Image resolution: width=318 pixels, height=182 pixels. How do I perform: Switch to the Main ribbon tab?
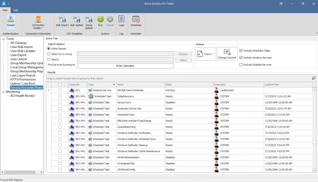pos(5,10)
